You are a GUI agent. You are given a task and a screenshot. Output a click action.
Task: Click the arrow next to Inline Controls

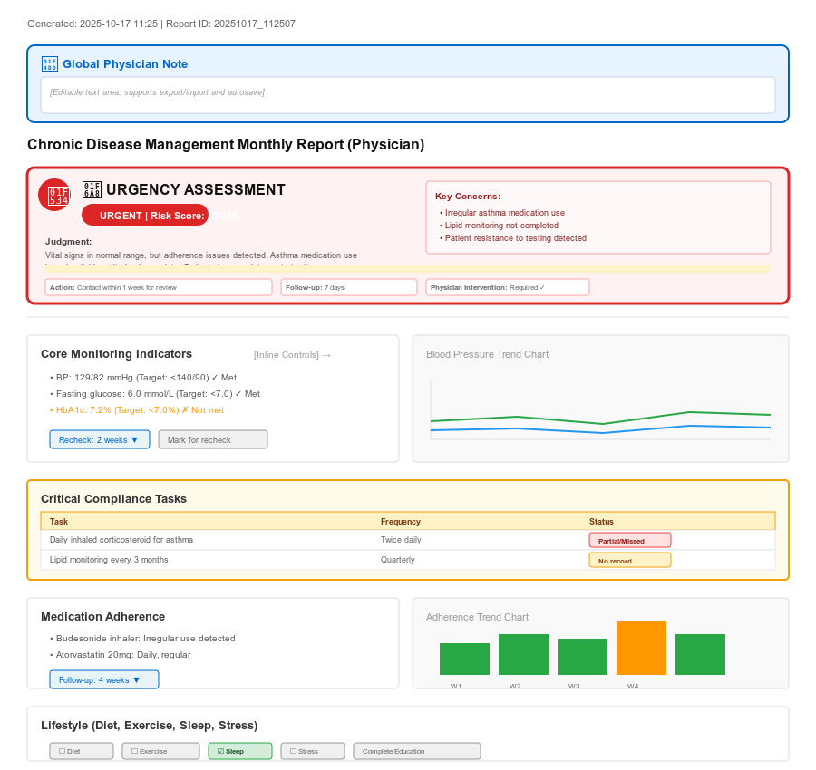(327, 355)
